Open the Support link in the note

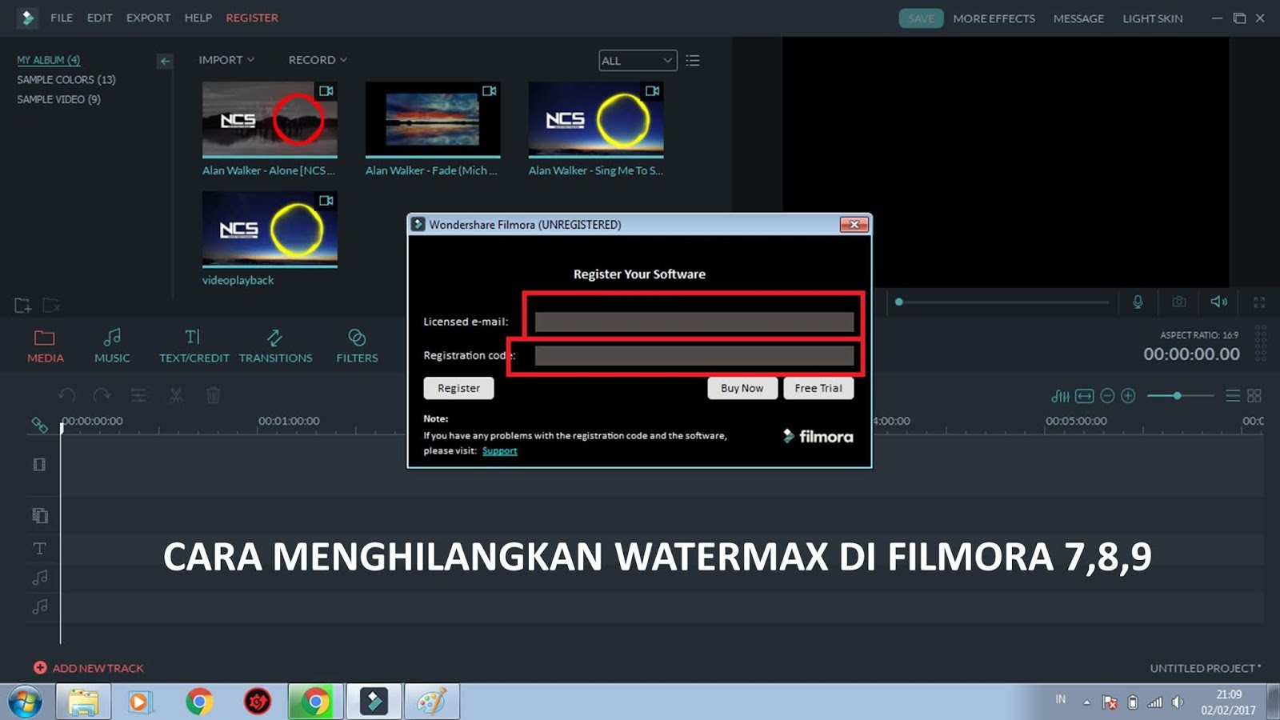[x=499, y=451]
